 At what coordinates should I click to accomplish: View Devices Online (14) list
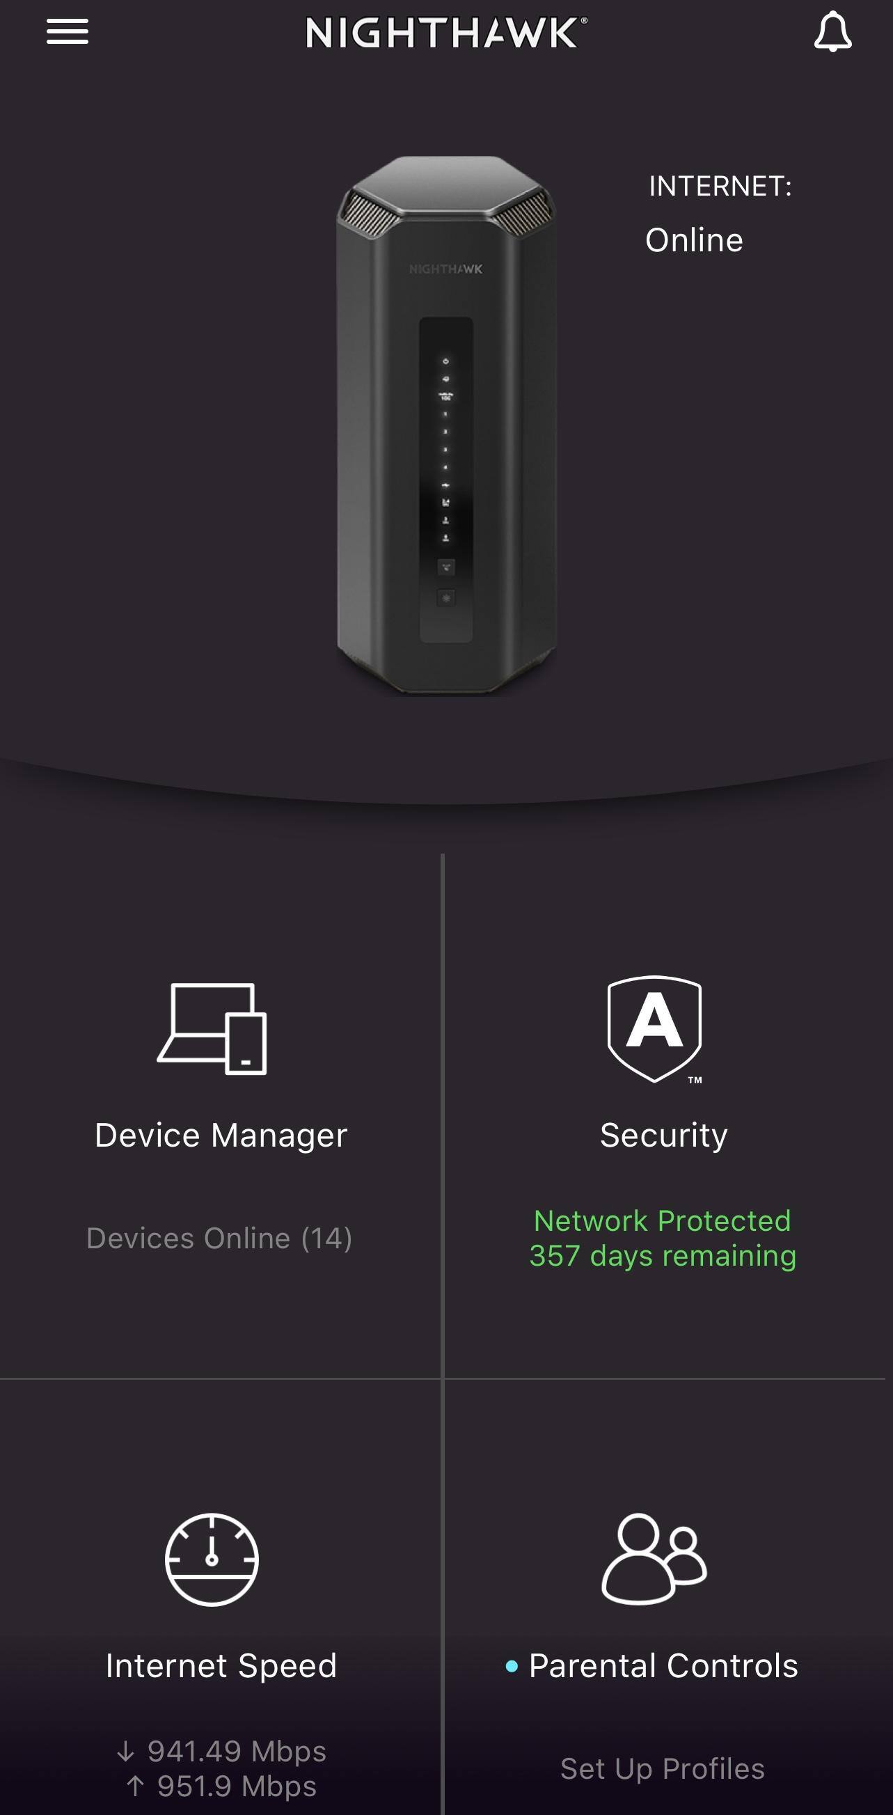(x=219, y=1239)
